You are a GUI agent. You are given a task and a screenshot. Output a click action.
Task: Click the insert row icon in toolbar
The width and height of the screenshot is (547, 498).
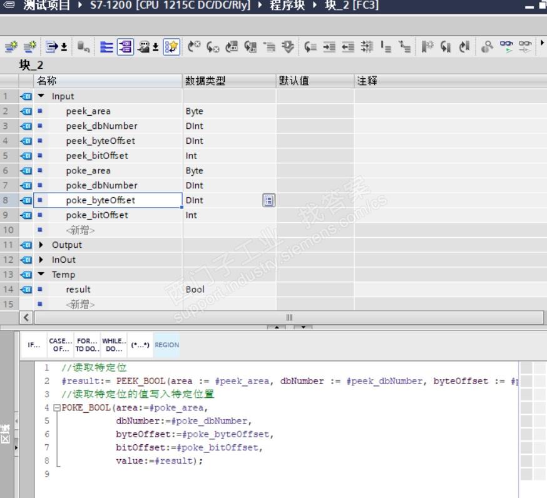tap(11, 47)
